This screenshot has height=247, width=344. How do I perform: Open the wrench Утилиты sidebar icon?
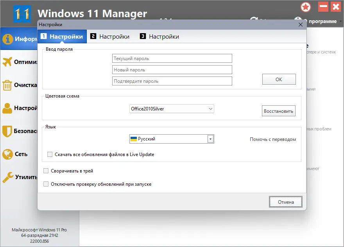(x=8, y=177)
